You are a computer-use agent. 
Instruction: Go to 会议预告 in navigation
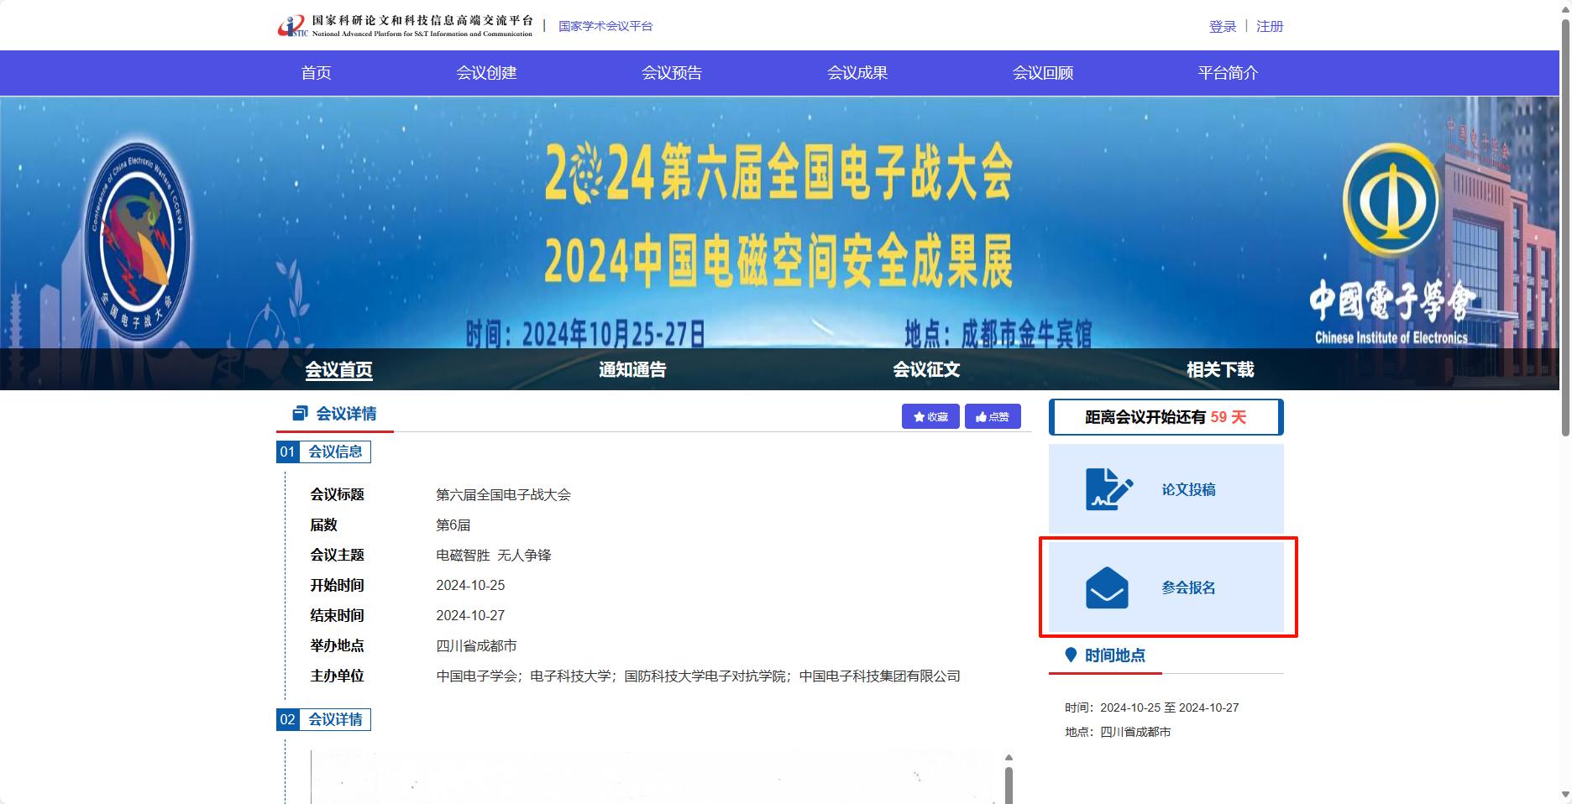672,73
